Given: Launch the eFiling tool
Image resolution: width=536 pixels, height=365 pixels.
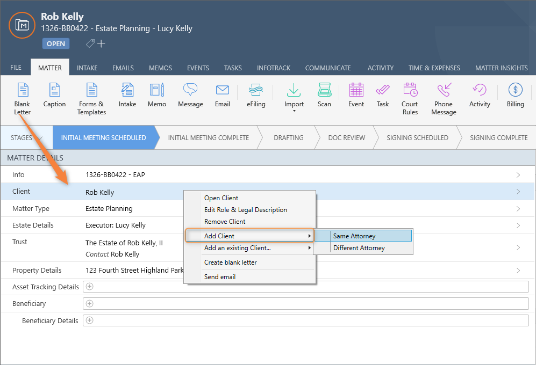Looking at the screenshot, I should (x=256, y=90).
